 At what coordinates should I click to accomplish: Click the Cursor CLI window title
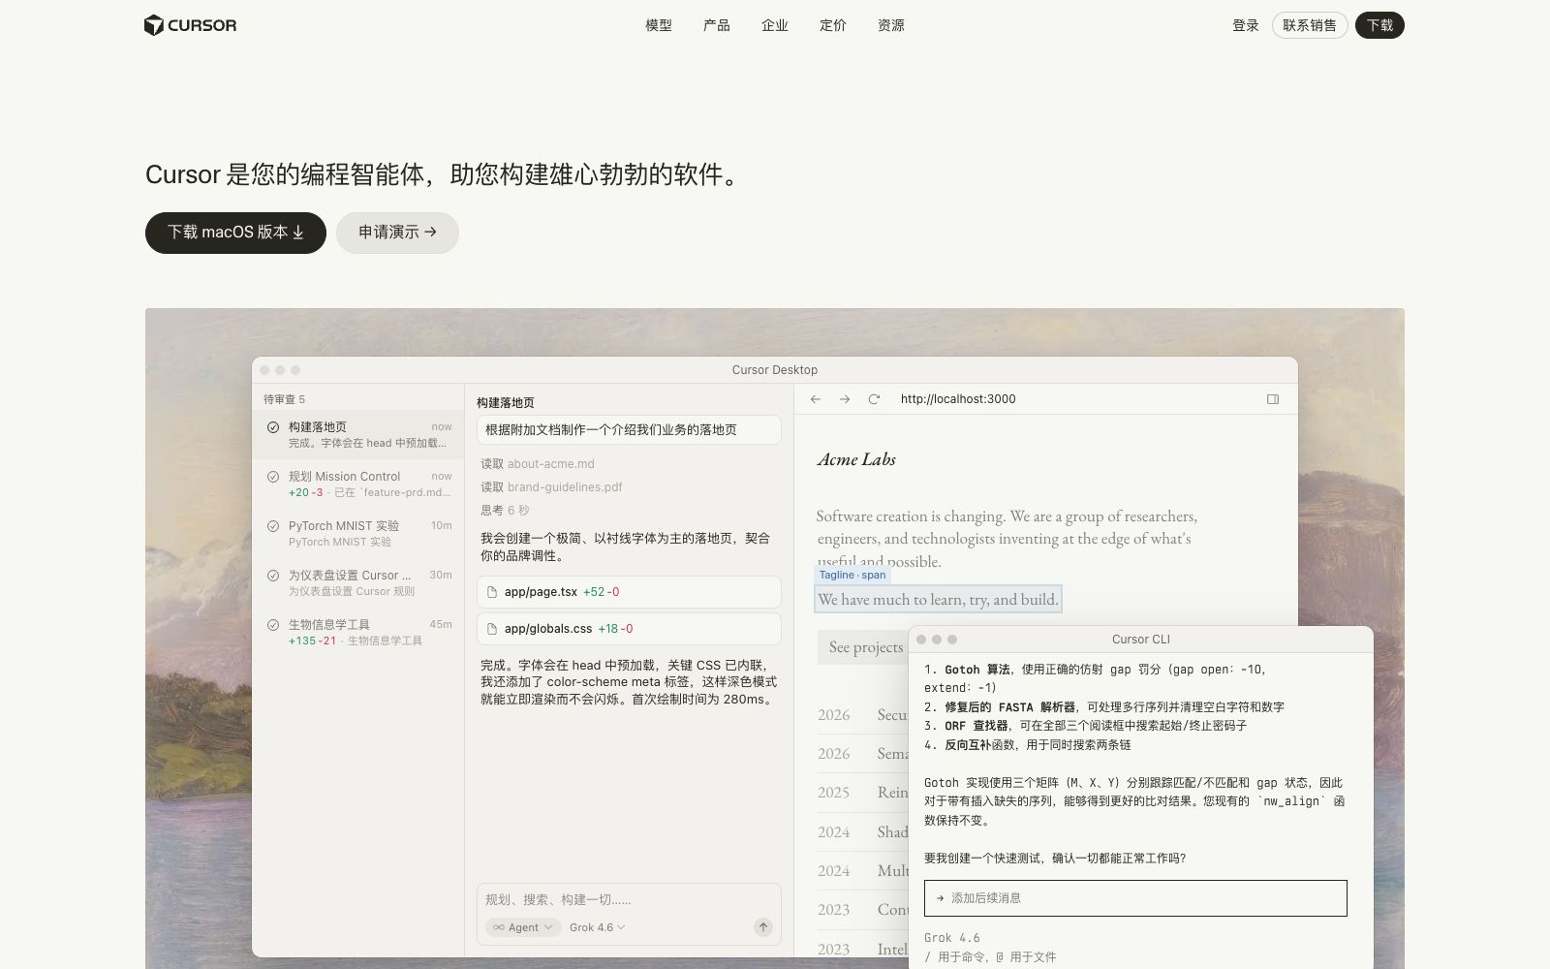(x=1141, y=640)
